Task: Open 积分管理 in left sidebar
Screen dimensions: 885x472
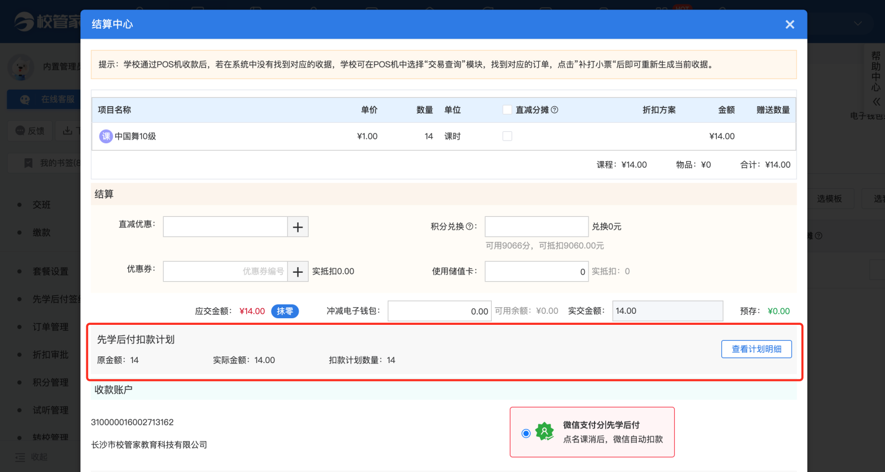Action: point(50,382)
